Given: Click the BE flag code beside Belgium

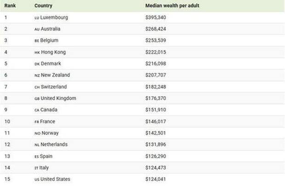Looking at the screenshot, I should coord(37,41).
